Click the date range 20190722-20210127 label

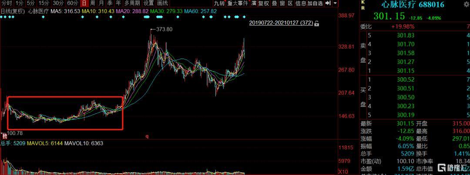(281, 23)
